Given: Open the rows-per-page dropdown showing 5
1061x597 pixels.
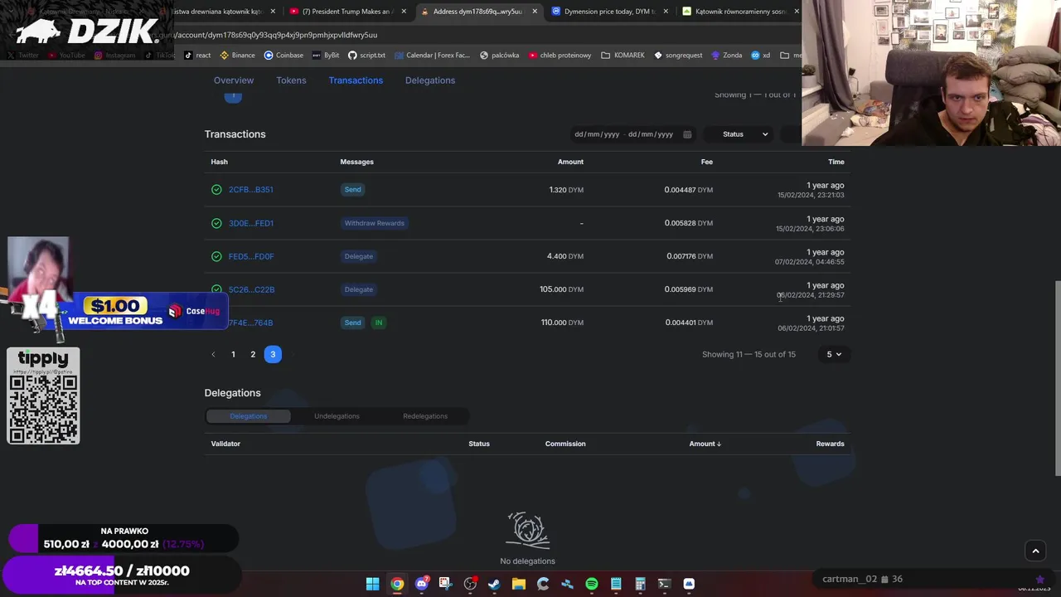Looking at the screenshot, I should (x=833, y=355).
